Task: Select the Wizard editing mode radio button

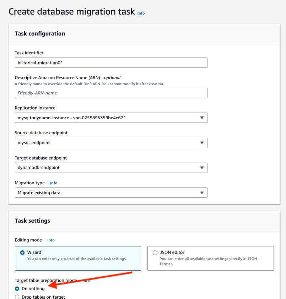Action: pos(22,253)
